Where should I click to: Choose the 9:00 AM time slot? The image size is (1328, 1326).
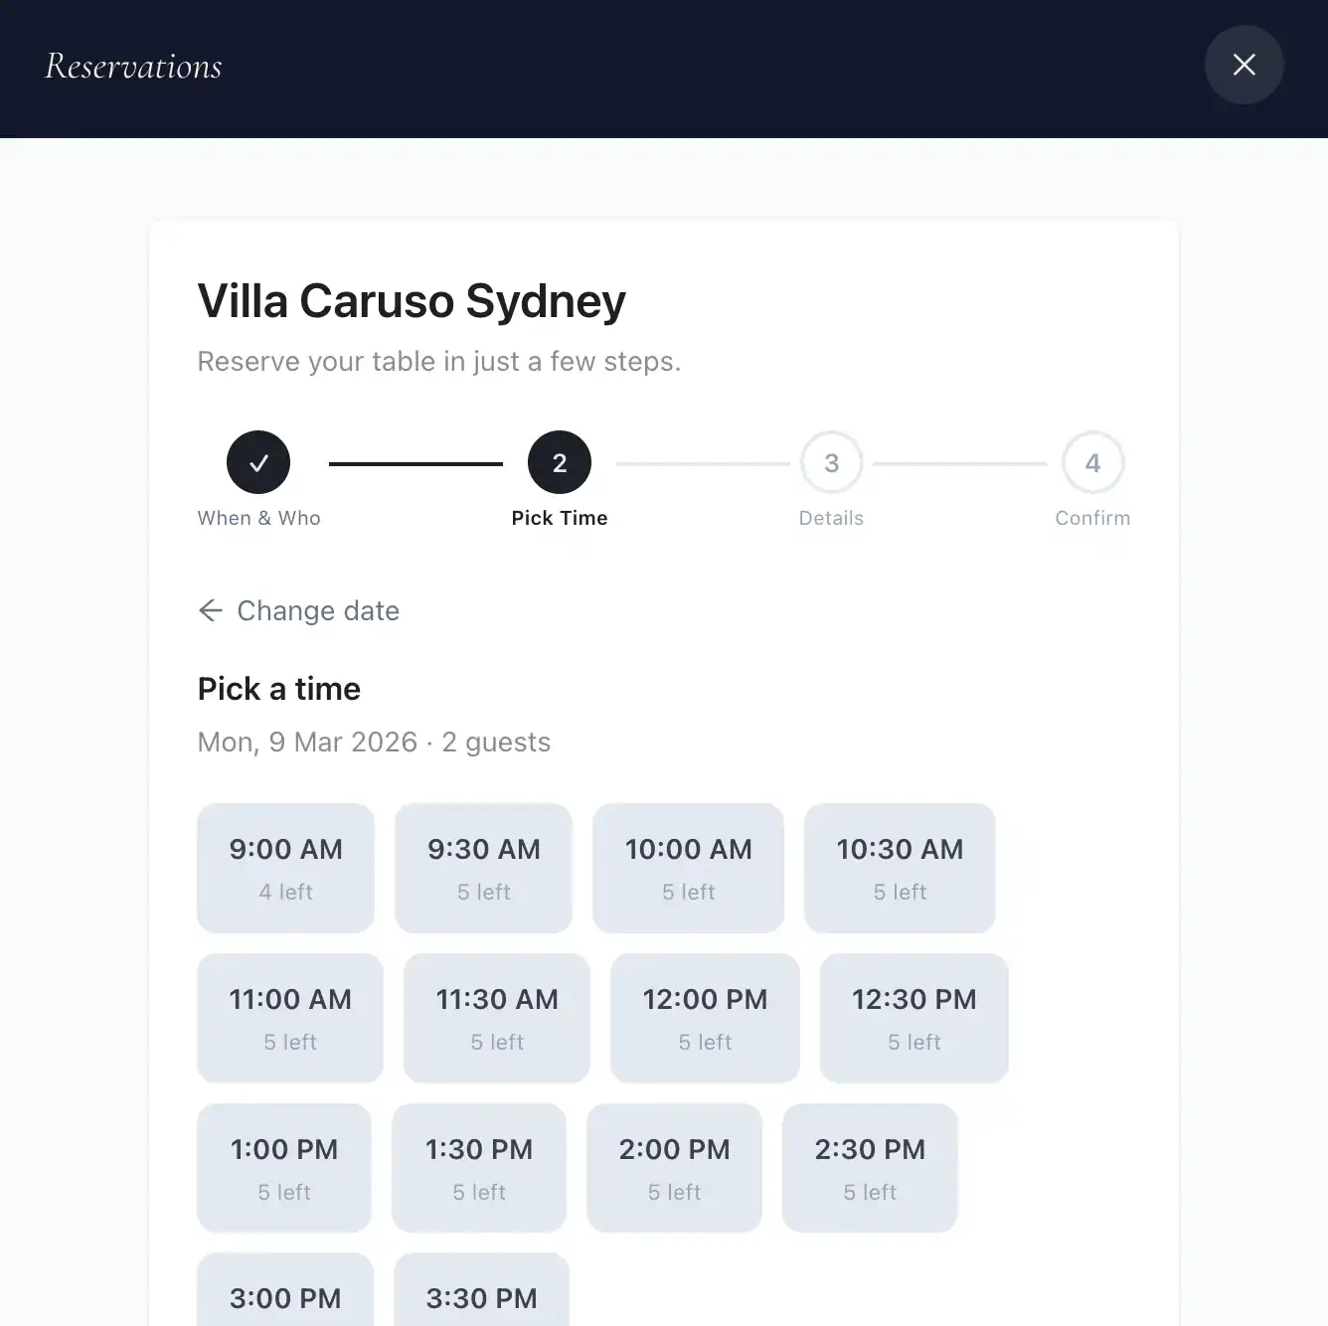pyautogui.click(x=285, y=868)
